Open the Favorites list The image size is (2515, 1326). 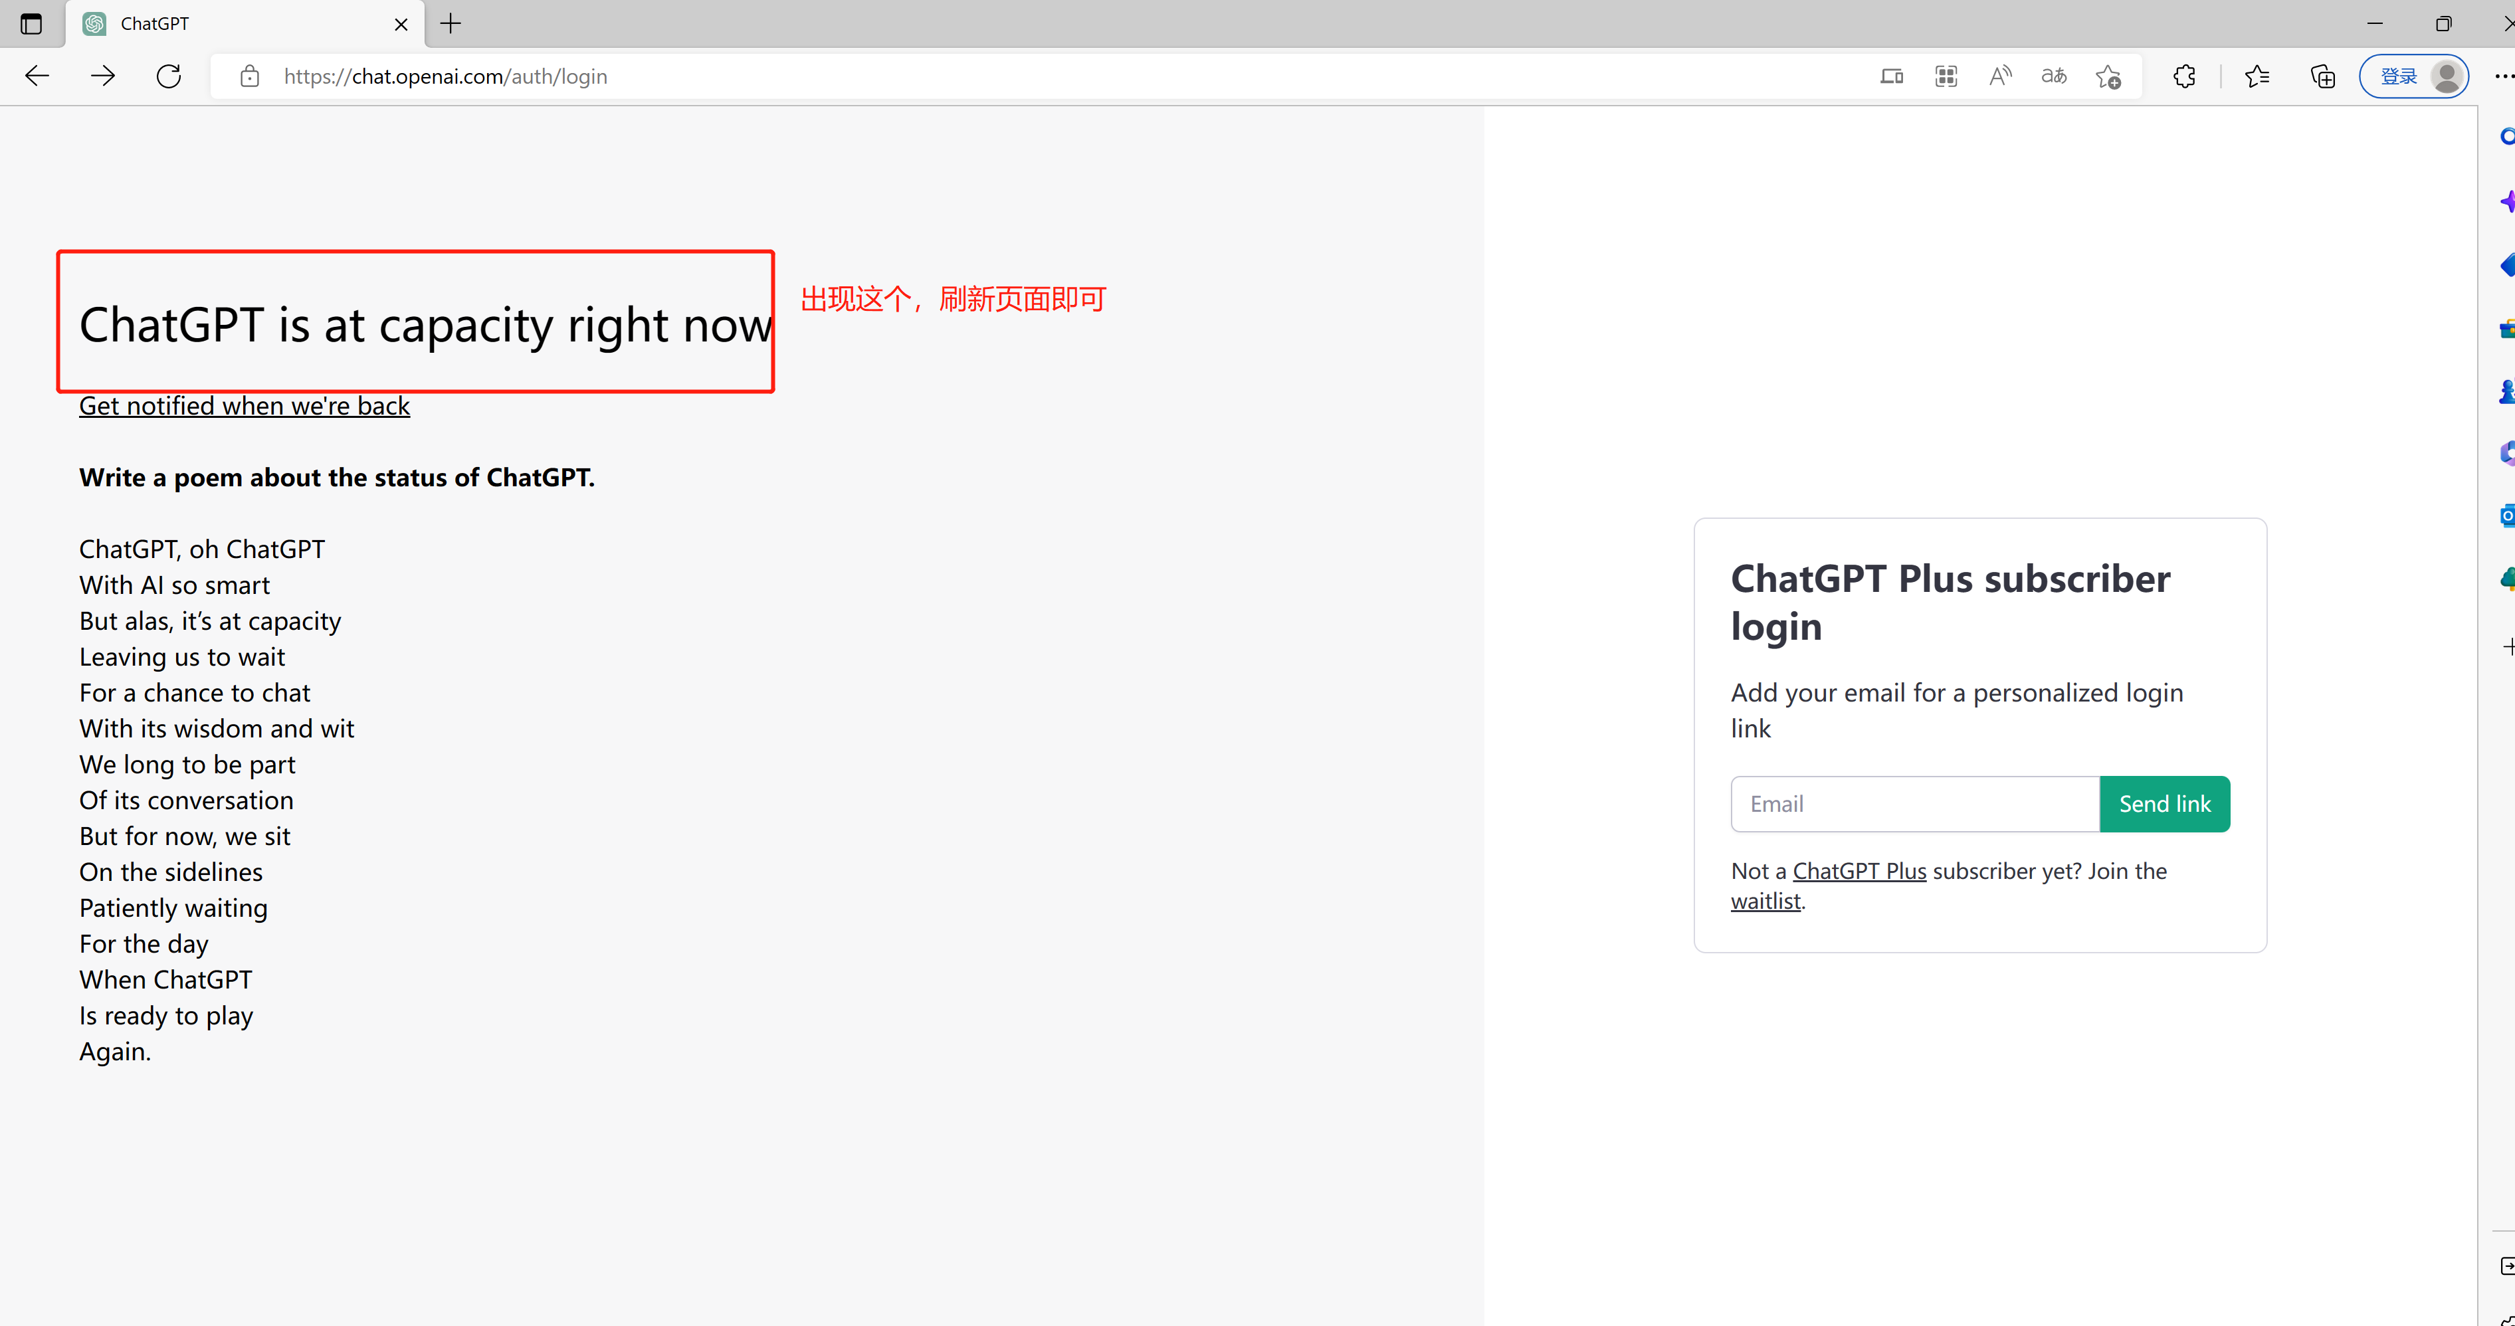[x=2257, y=76]
